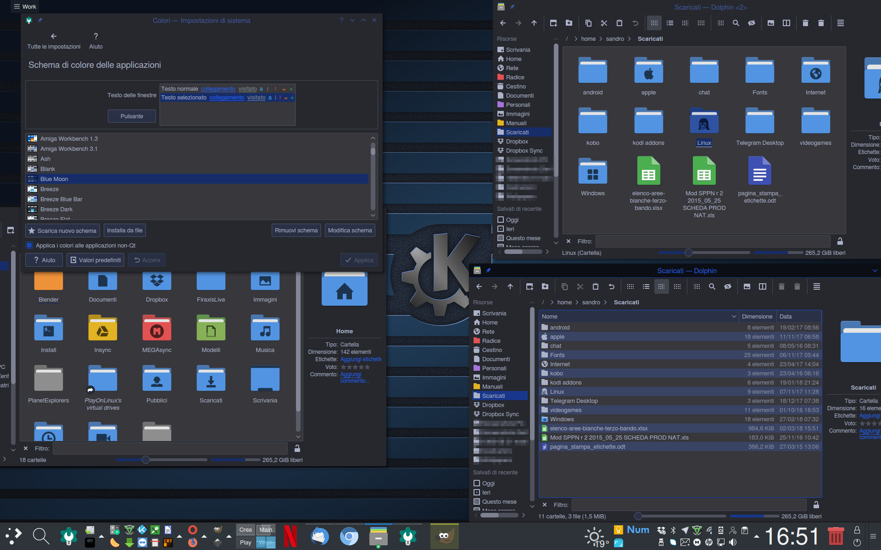
Task: Click Valori predefiniti button
Action: (x=95, y=260)
